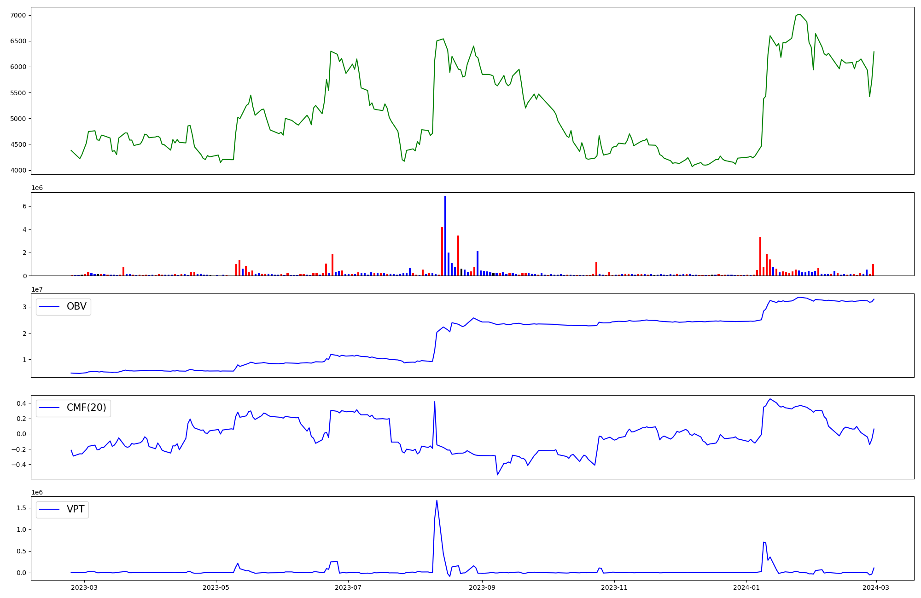This screenshot has width=921, height=598.
Task: Select the 2024-03 date tick label
Action: tap(876, 587)
